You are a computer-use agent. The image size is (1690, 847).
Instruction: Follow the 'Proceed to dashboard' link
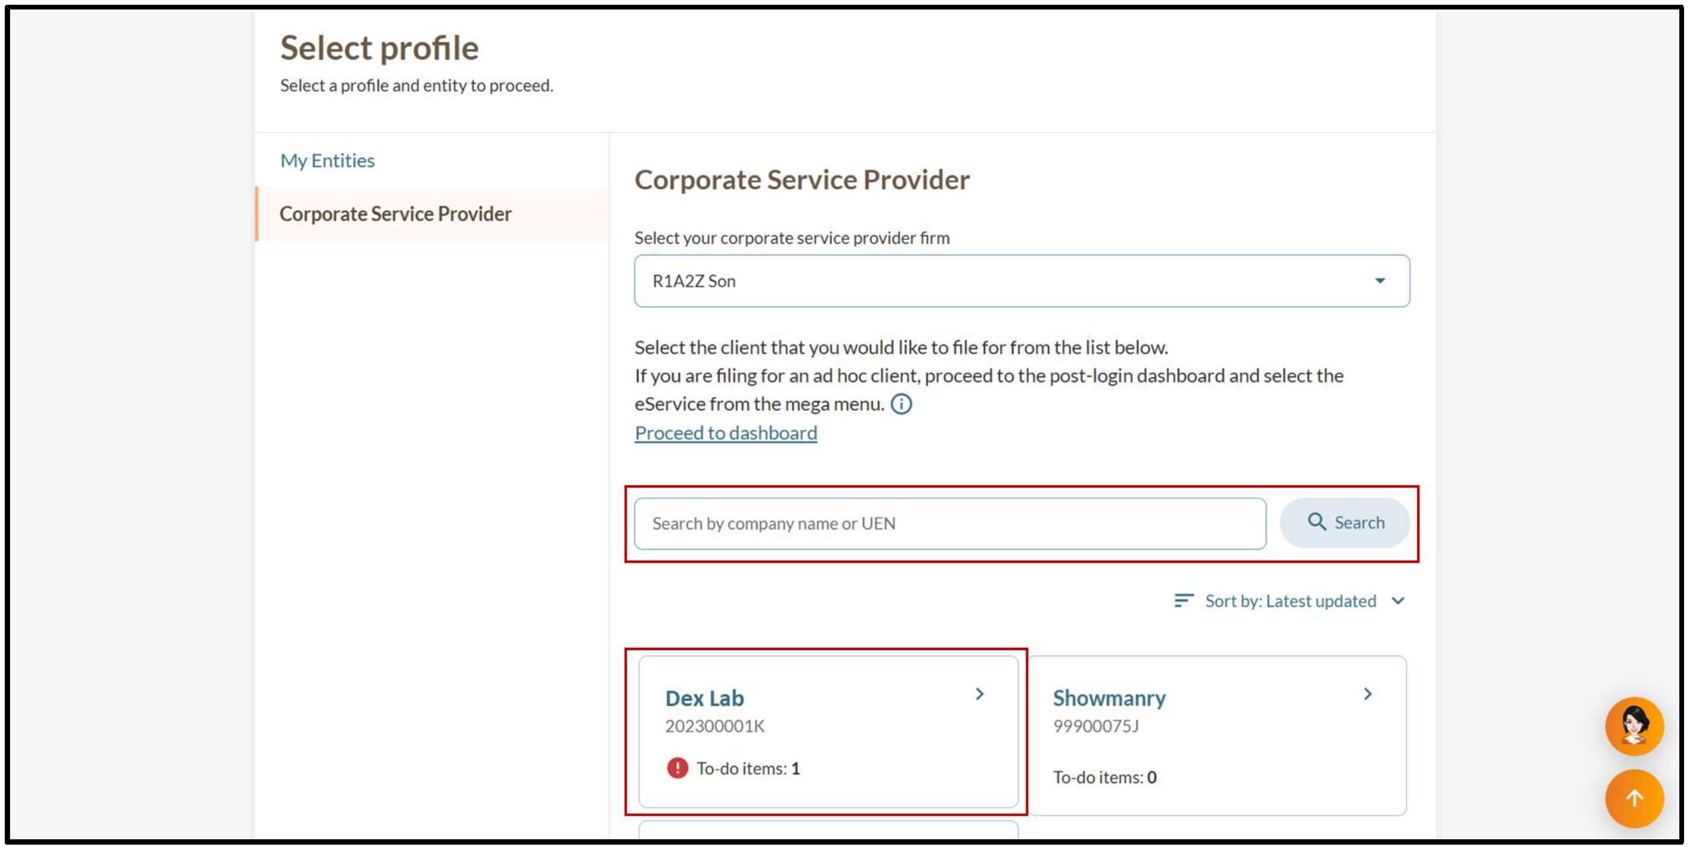pyautogui.click(x=726, y=432)
